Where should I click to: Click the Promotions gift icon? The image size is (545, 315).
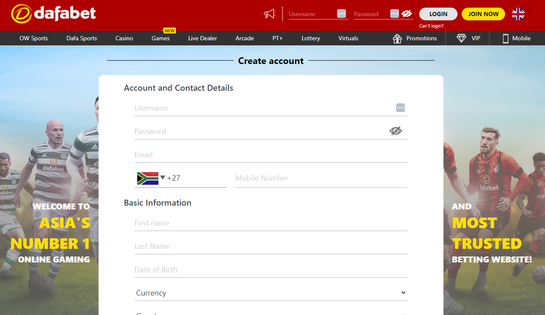(x=397, y=39)
